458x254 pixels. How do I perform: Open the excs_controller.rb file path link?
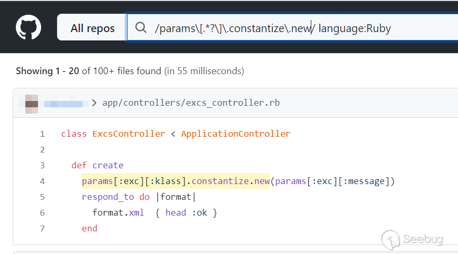coord(191,103)
